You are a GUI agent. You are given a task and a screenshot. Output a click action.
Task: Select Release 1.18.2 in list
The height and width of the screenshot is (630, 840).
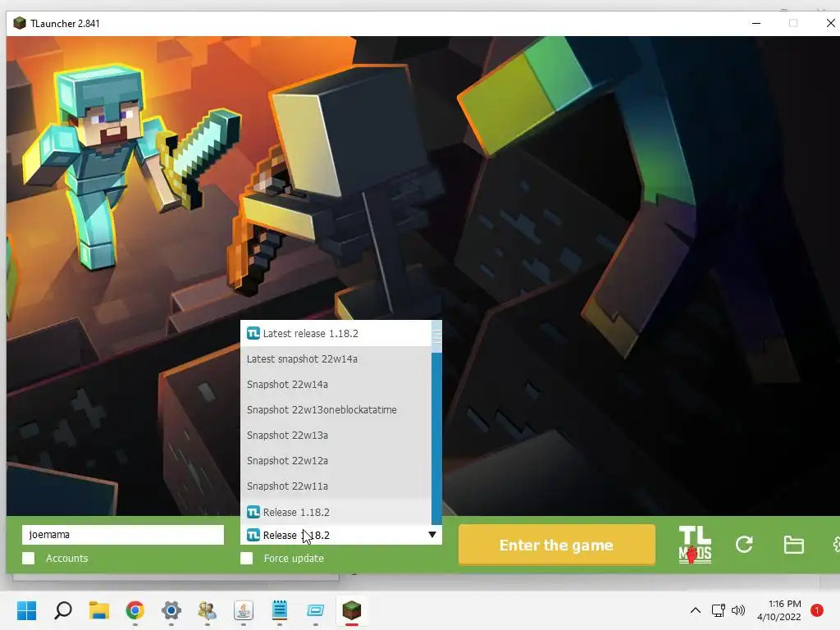(x=336, y=512)
